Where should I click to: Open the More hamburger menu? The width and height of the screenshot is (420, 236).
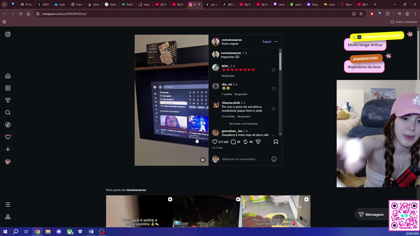click(x=8, y=205)
